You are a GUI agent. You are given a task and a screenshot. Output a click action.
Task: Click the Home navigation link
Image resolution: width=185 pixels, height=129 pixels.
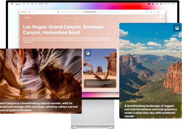[x=56, y=18]
